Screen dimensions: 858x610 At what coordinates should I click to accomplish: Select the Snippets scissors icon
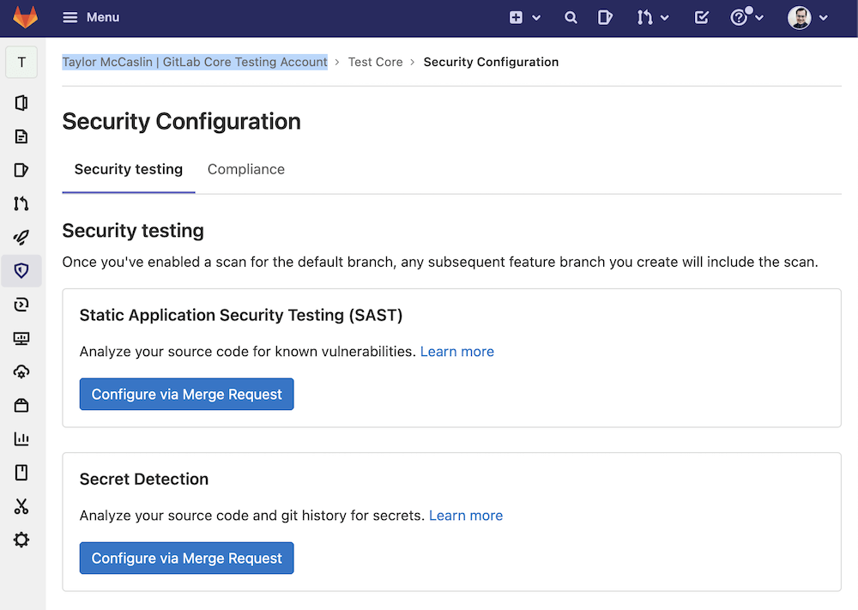coord(21,506)
